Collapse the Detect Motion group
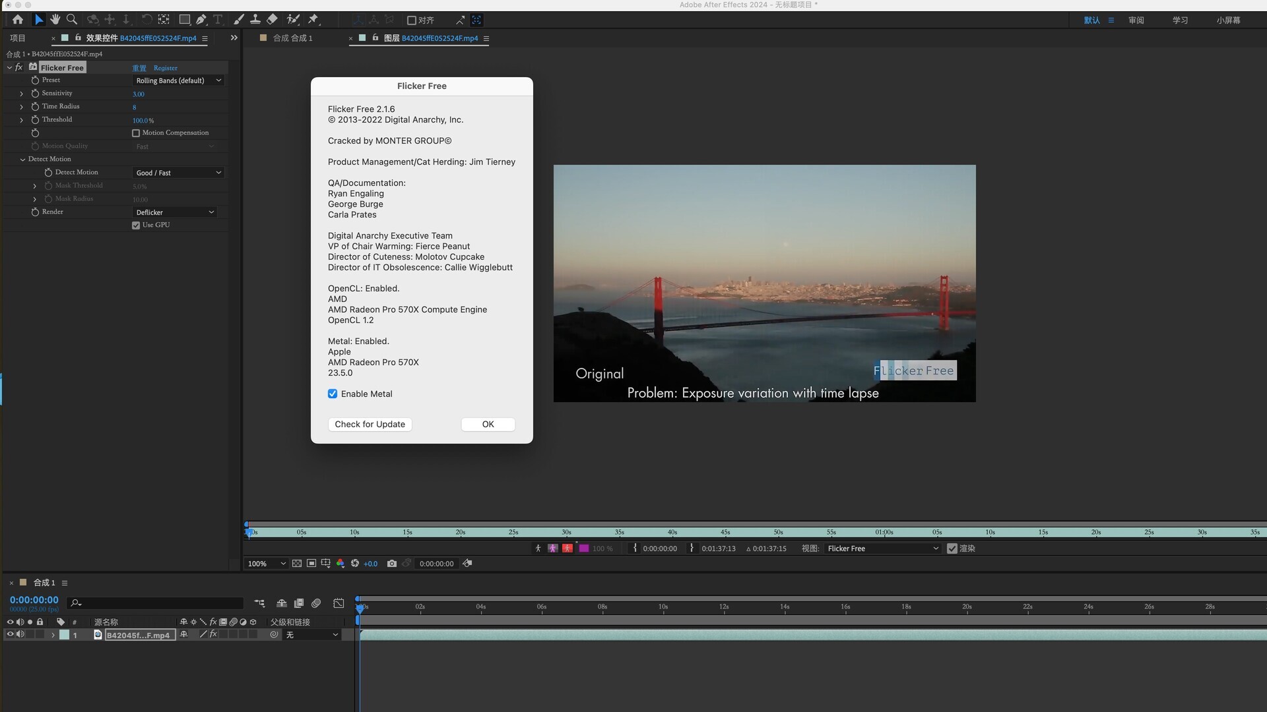This screenshot has width=1267, height=712. pyautogui.click(x=22, y=160)
